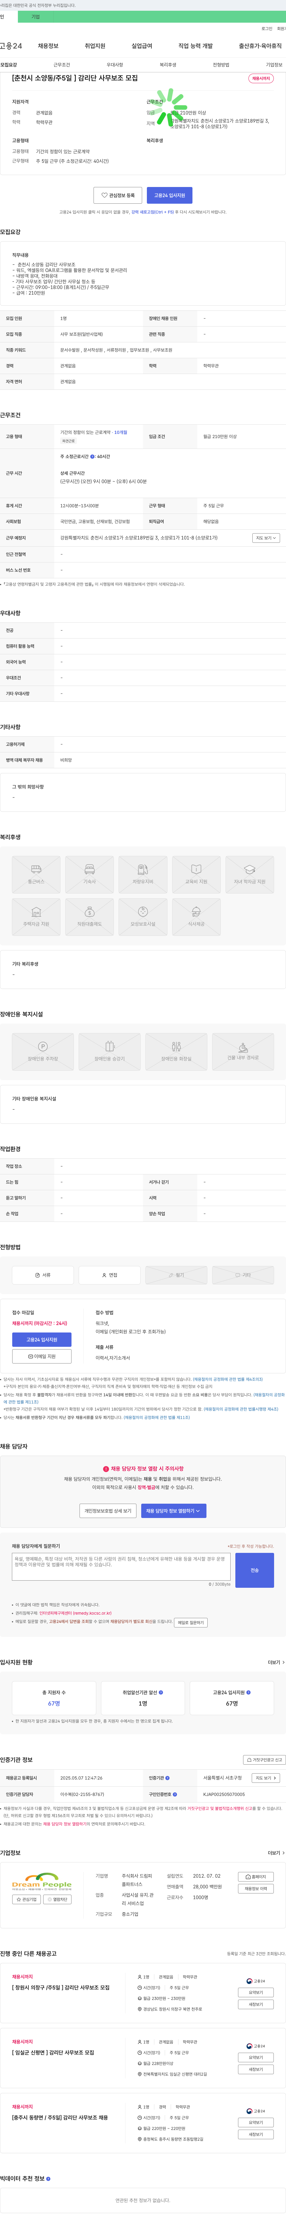This screenshot has width=286, height=2240.
Task: Click the 이메일 지원 button
Action: [x=42, y=1357]
